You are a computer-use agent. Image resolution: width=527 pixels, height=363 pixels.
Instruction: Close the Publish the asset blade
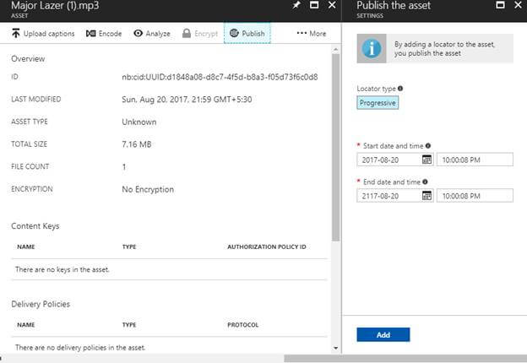pyautogui.click(x=519, y=5)
